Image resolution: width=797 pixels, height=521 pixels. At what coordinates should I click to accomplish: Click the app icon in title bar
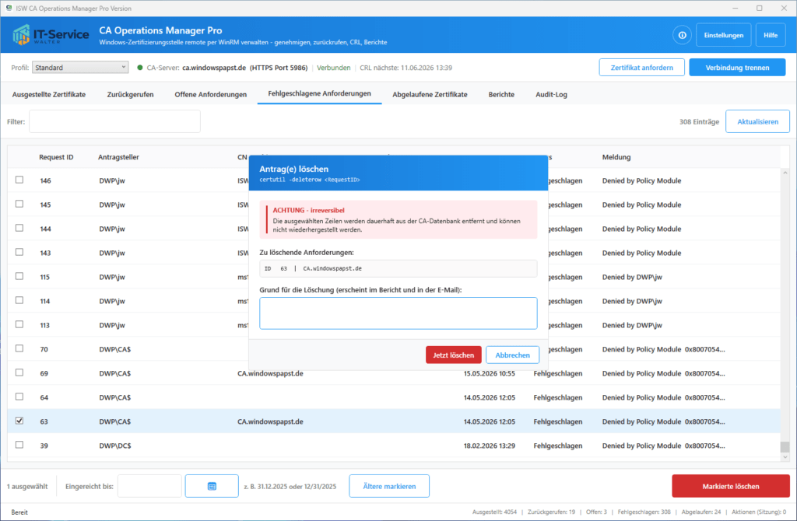coord(8,8)
